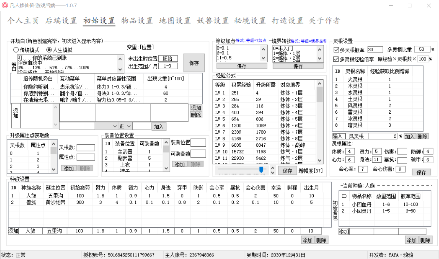Image resolution: width=439 pixels, height=259 pixels.
Task: Click 删除 at the bottom right of 种族设置
Action: coord(321,240)
